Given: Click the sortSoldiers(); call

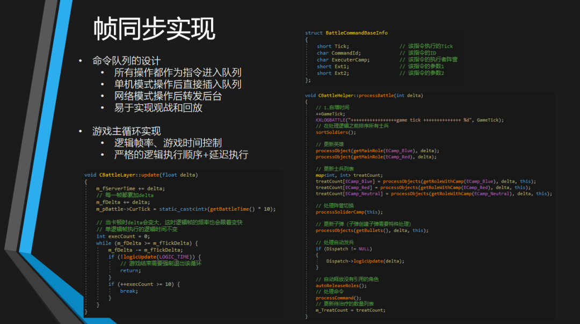Looking at the screenshot, I should (x=336, y=132).
